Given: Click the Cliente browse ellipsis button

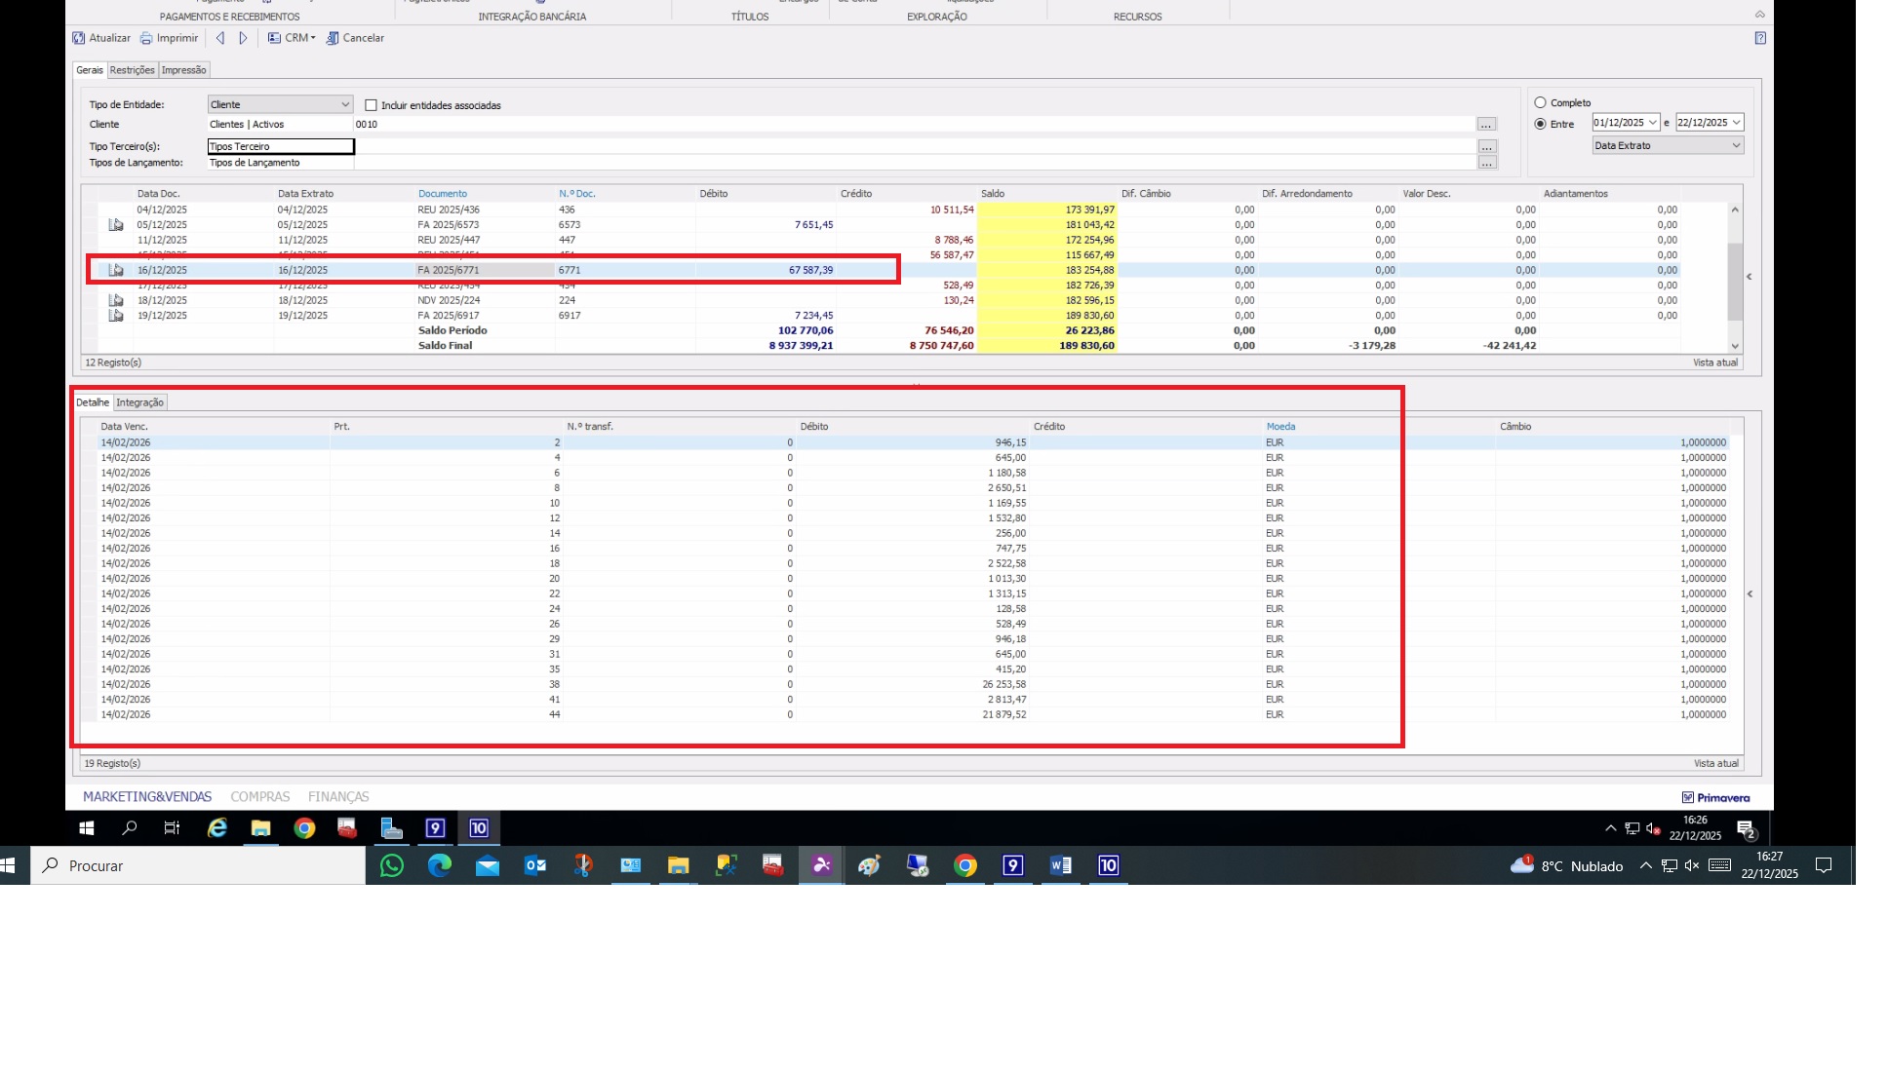Looking at the screenshot, I should point(1486,125).
